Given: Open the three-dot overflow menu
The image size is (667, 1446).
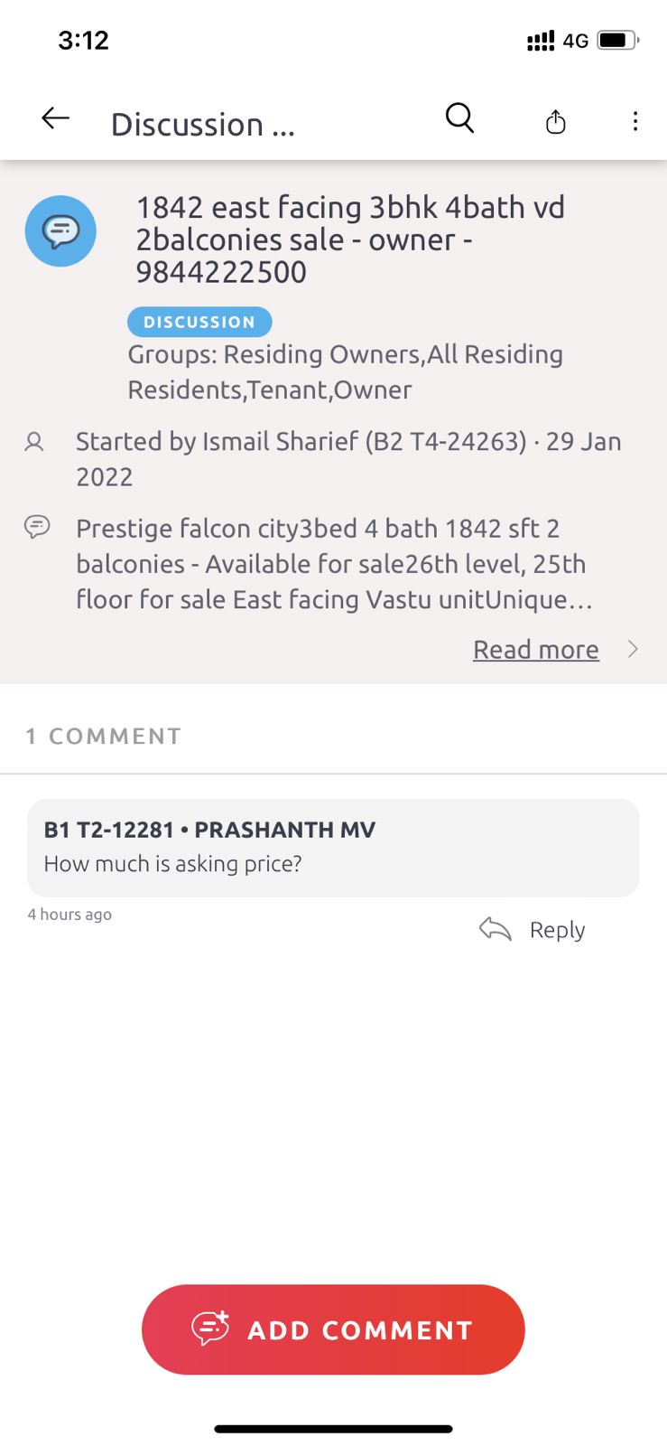Looking at the screenshot, I should (x=635, y=121).
